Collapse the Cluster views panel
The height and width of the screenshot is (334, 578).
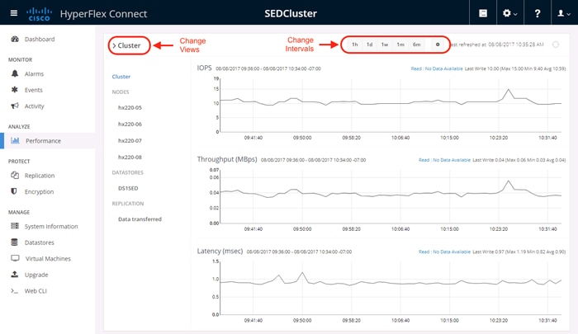point(126,45)
